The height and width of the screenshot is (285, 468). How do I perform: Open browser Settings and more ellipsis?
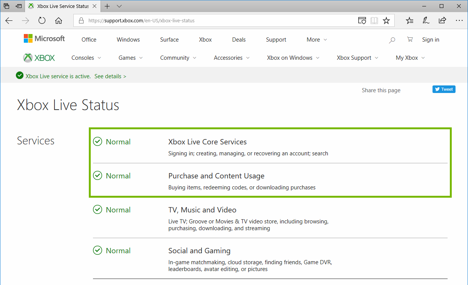(459, 21)
